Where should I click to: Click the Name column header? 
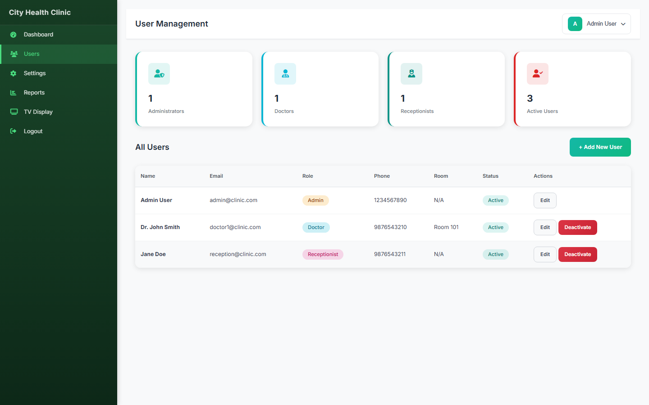point(148,176)
